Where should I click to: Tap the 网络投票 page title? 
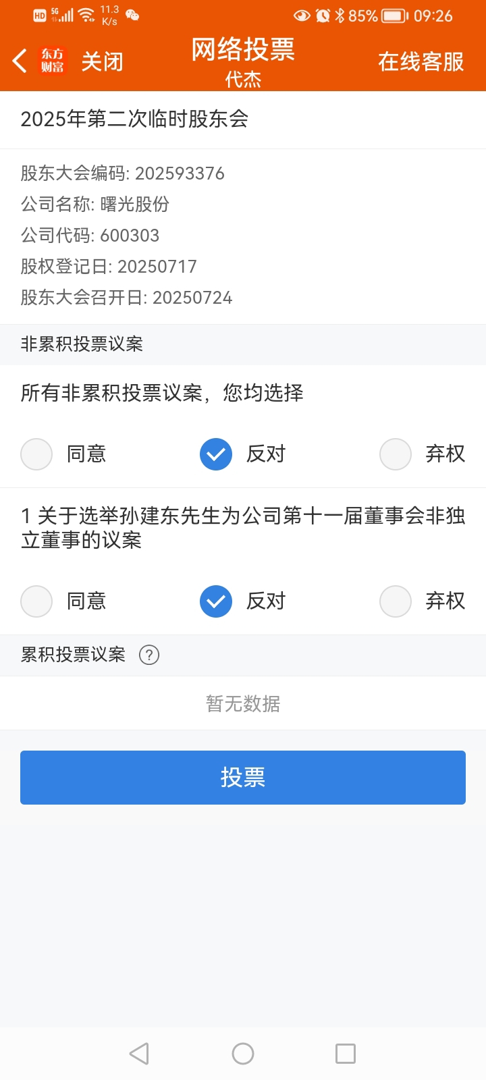(243, 49)
